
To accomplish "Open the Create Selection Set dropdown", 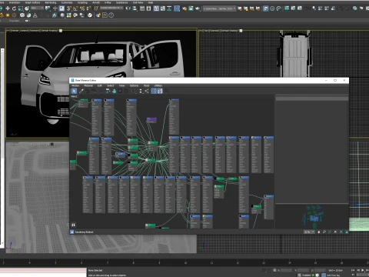I will [x=111, y=8].
